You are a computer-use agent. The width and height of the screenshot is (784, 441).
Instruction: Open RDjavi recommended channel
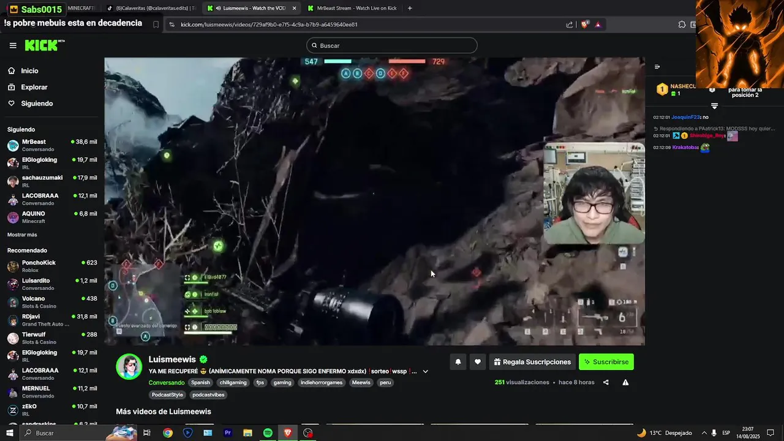[x=52, y=320]
